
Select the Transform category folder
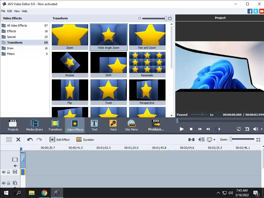pos(24,43)
